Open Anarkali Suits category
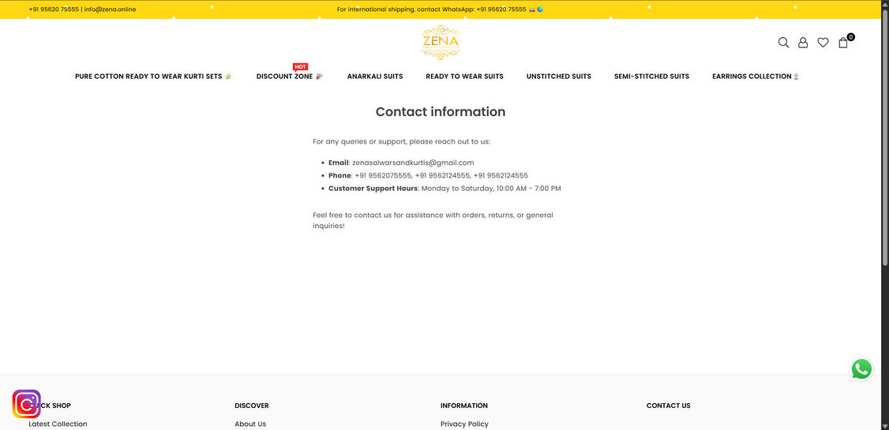Screen dimensions: 889x430 (x=375, y=77)
